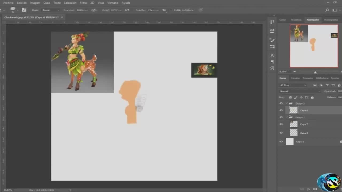Filter layers by adjustment layers icon
This screenshot has height=192, width=342.
321,85
